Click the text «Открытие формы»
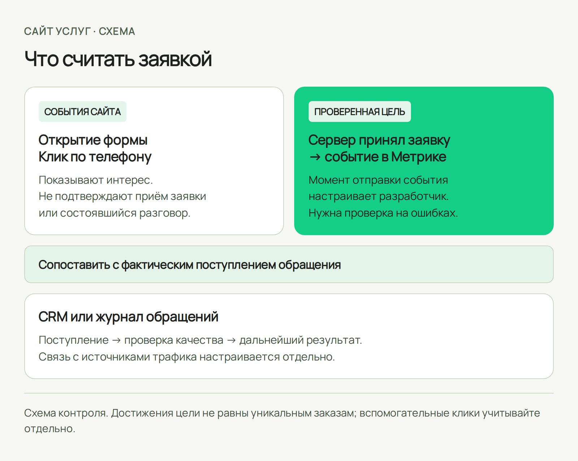The width and height of the screenshot is (578, 461). pyautogui.click(x=93, y=140)
